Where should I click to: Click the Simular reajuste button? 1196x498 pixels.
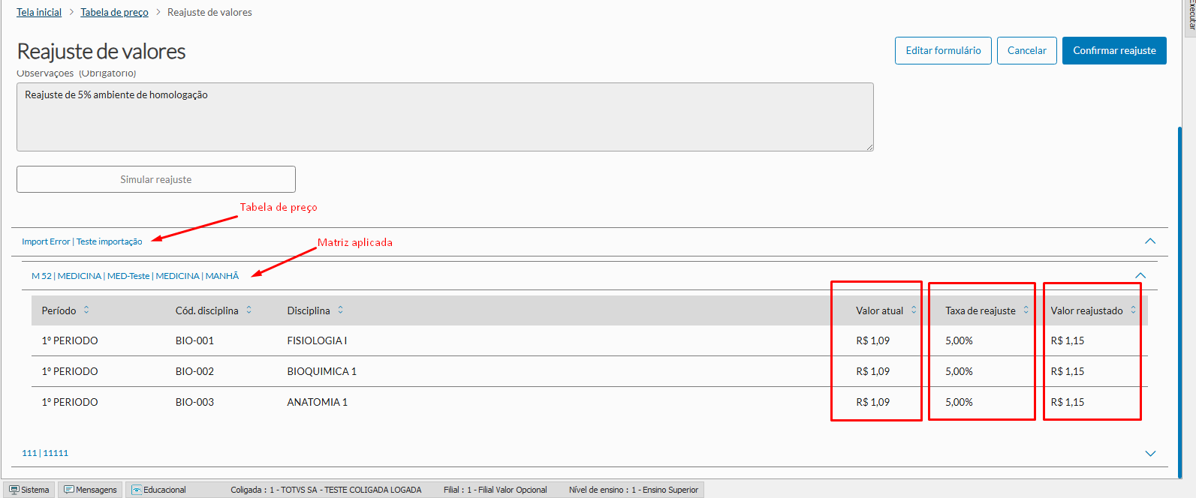[x=156, y=179]
